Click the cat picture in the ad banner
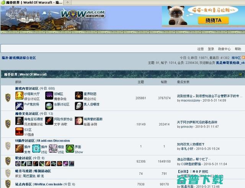Image resolution: width=245 pixels, height=188 pixels. tap(176, 15)
